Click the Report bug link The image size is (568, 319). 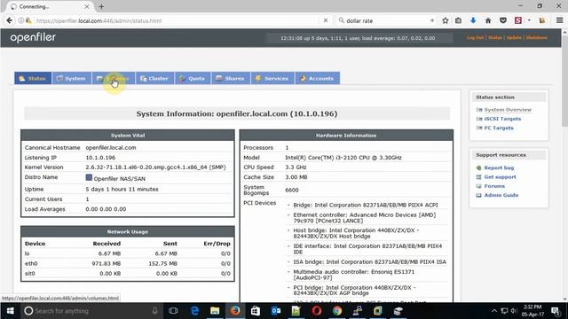(x=499, y=167)
